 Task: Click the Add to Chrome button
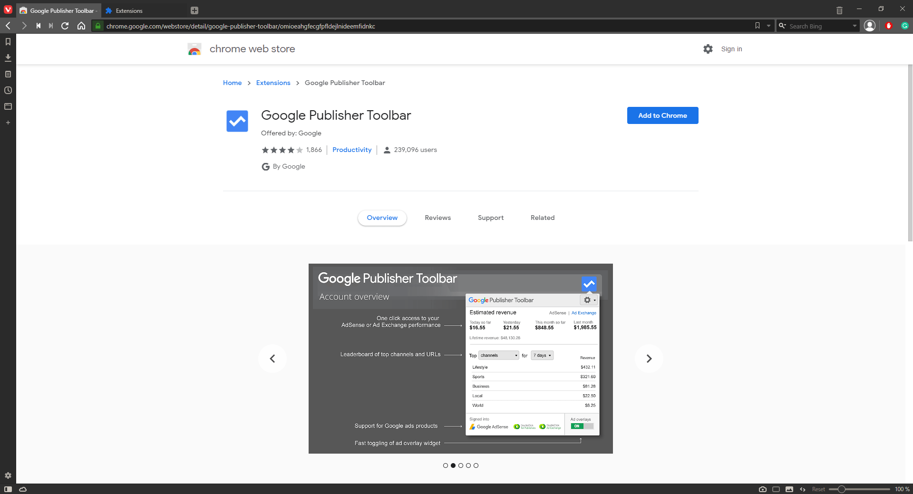click(x=662, y=115)
